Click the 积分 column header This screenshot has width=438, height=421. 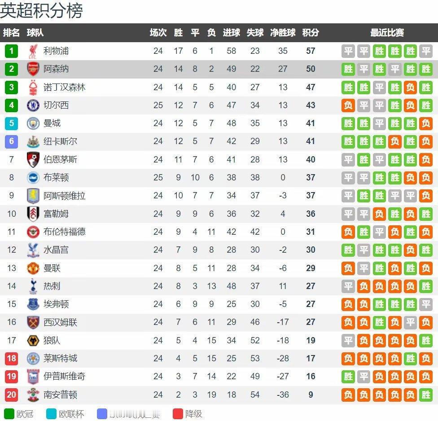pos(311,33)
